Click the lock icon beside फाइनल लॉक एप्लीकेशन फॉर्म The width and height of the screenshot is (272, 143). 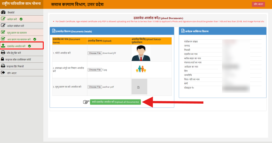(x=2, y=59)
